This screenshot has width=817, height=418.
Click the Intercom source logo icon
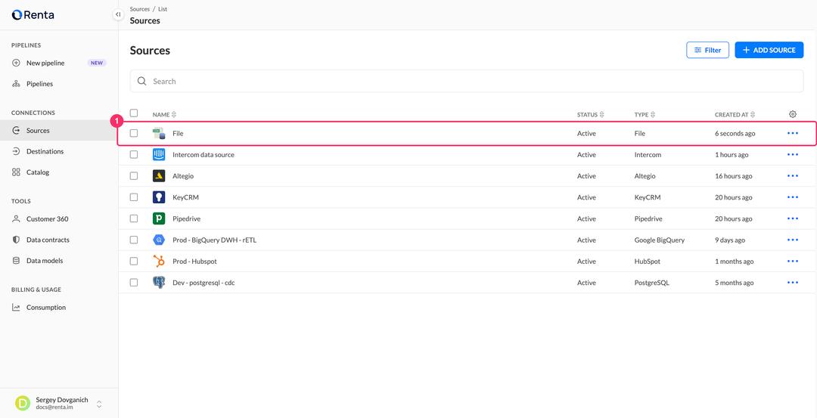point(159,155)
